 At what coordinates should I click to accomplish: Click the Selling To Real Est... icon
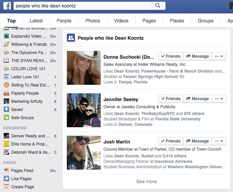6,85
